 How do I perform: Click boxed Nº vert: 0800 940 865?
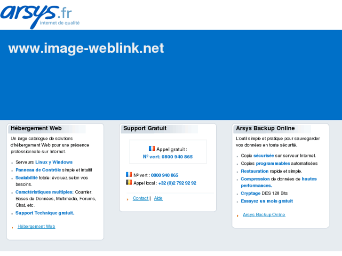pos(168,156)
